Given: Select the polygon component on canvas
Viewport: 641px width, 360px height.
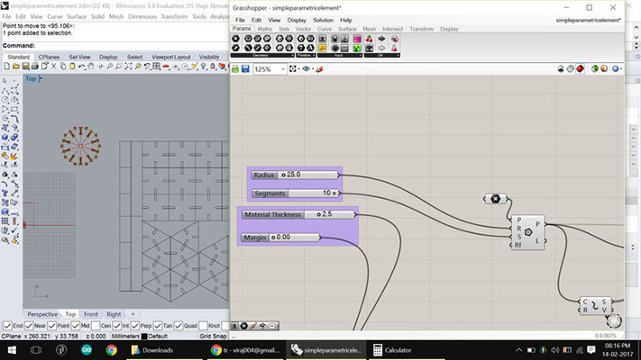Looking at the screenshot, I should coord(527,232).
